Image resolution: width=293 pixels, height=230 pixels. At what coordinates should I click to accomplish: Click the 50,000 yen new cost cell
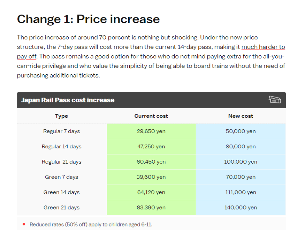coord(241,131)
